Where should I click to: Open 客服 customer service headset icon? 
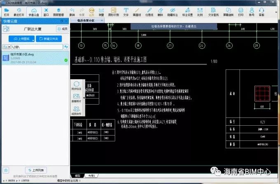(261, 12)
